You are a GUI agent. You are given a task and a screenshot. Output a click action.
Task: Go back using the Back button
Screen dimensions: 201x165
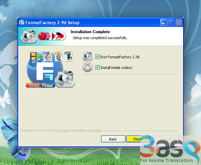(x=113, y=139)
